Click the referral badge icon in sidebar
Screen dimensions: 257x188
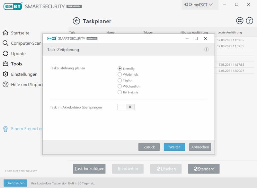pos(5,129)
